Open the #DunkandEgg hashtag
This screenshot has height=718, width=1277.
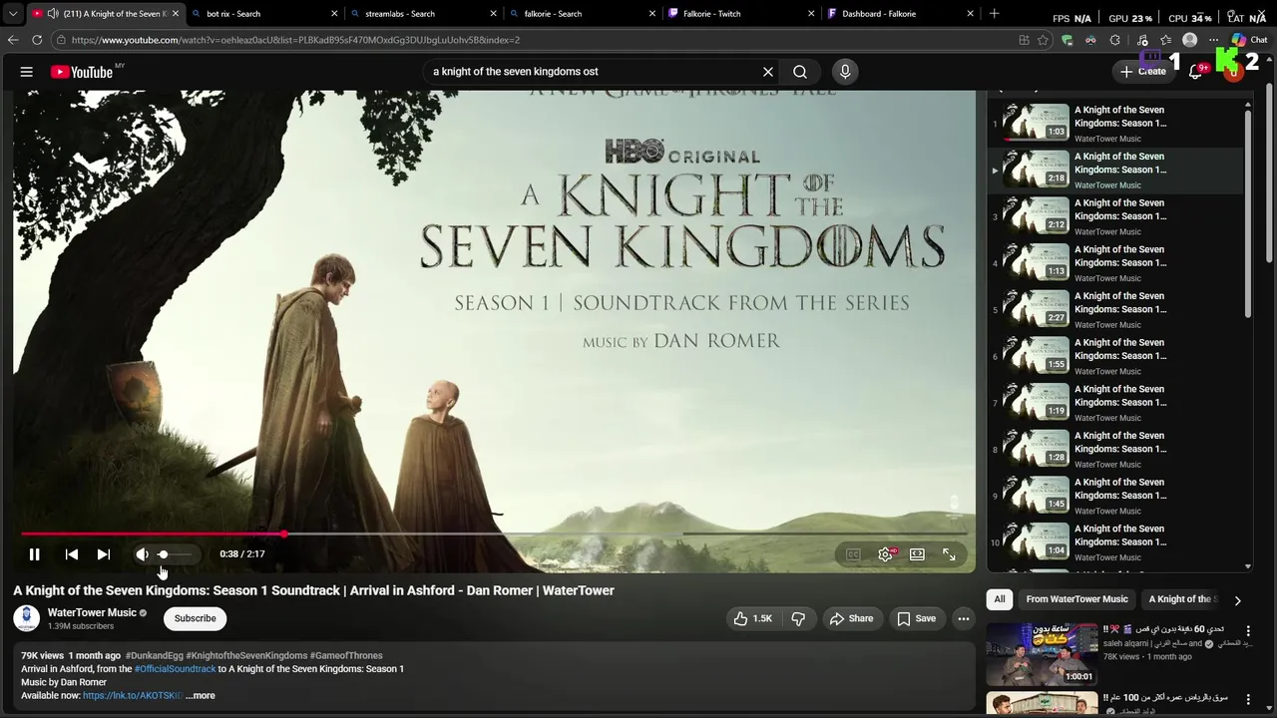[x=154, y=656]
